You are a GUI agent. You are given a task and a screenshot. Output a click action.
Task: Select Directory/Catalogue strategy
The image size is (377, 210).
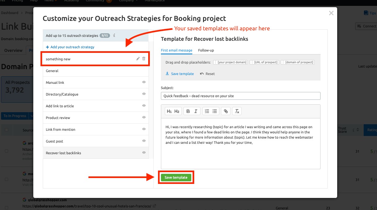click(96, 94)
